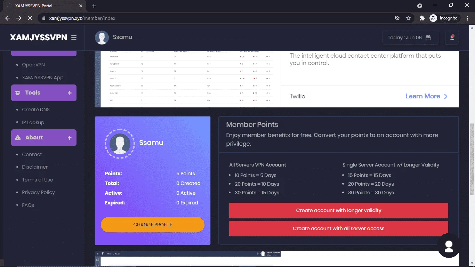This screenshot has height=267, width=475.
Task: Open the browser extensions puzzle icon
Action: coord(422,18)
